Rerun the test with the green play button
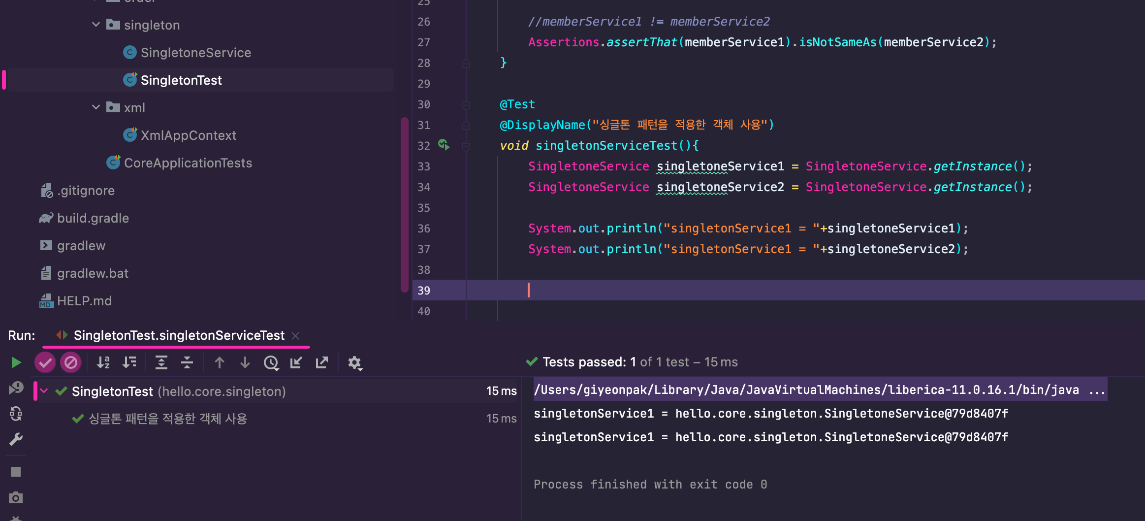The height and width of the screenshot is (521, 1145). pos(16,363)
